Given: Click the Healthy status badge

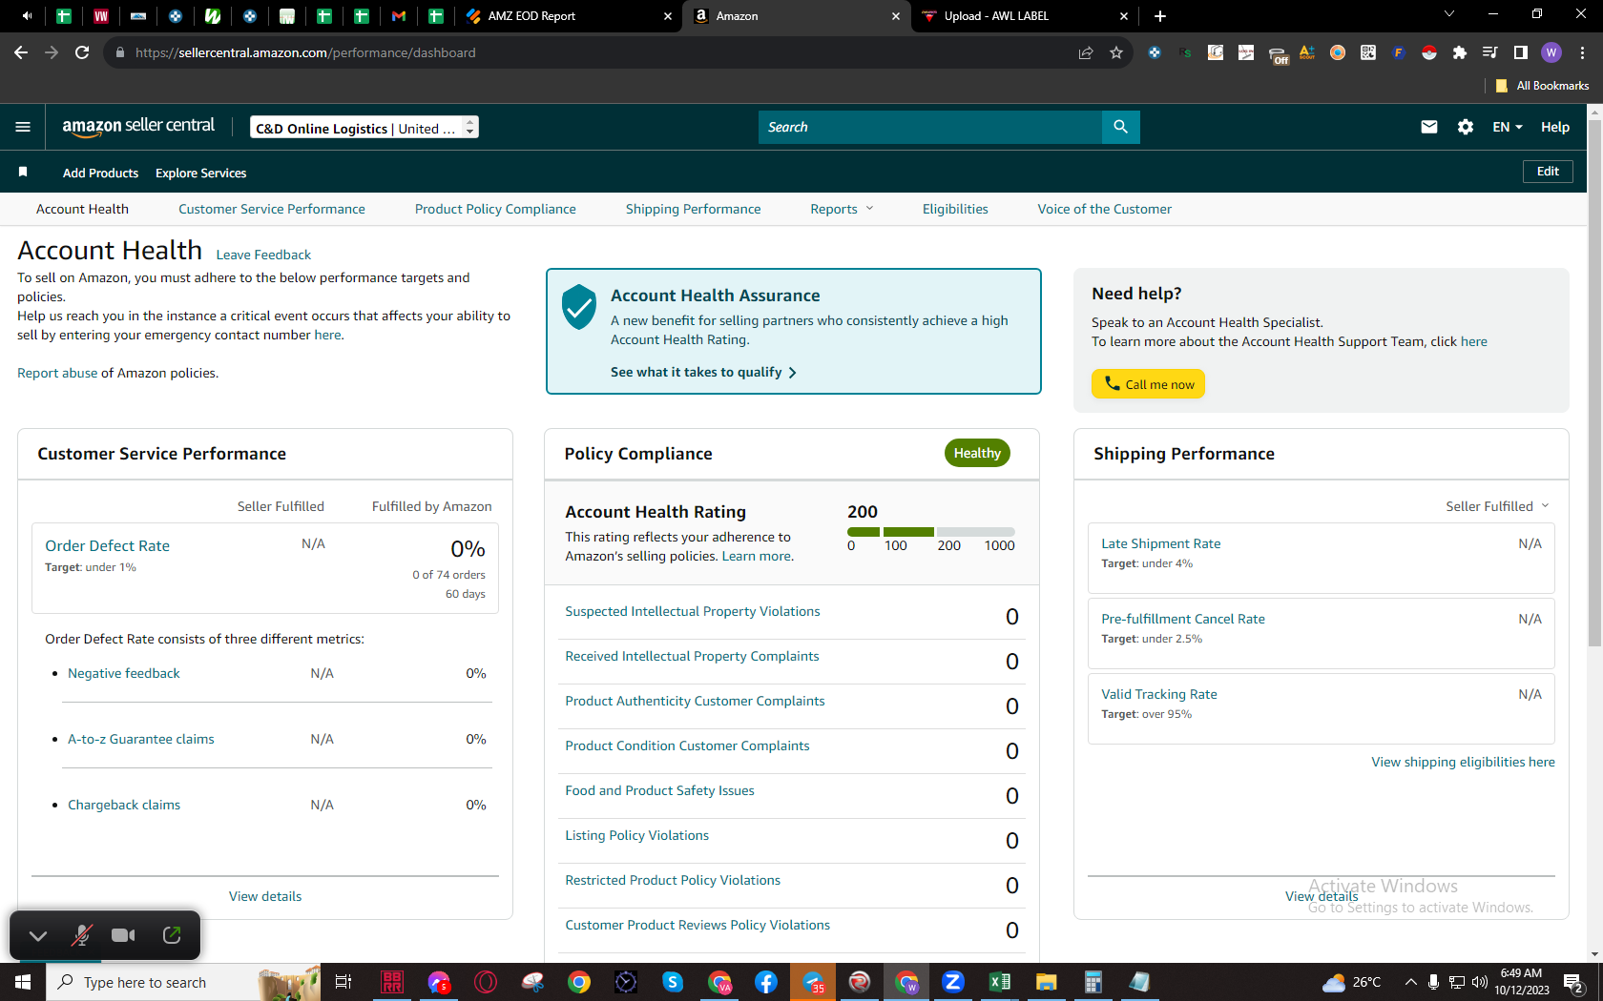Looking at the screenshot, I should click(x=977, y=453).
